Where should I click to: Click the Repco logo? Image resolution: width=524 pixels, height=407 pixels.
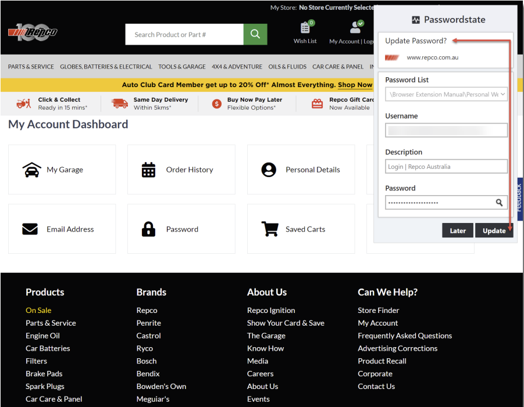coord(33,32)
